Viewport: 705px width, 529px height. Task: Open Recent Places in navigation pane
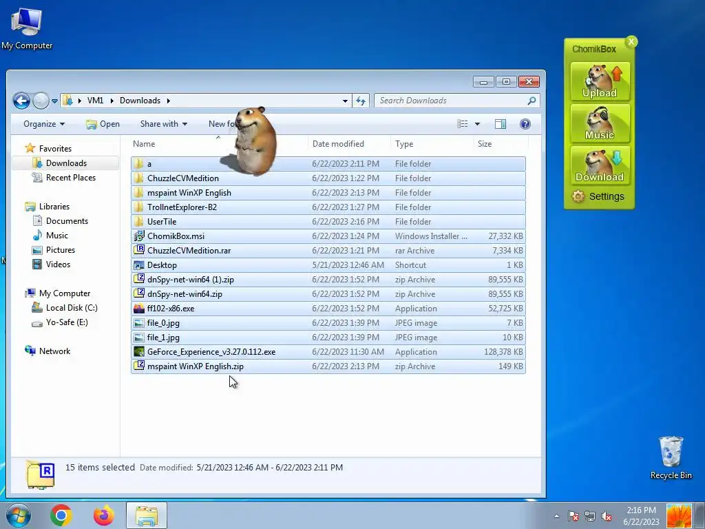71,178
